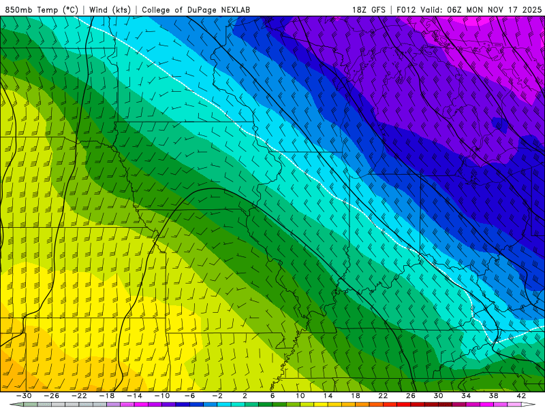Click the -14 colorbar label
Image resolution: width=545 pixels, height=408 pixels.
coord(134,396)
